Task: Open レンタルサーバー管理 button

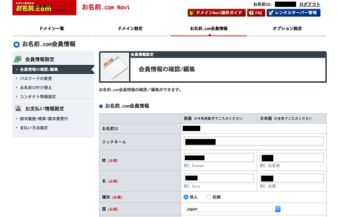Action: pyautogui.click(x=293, y=13)
